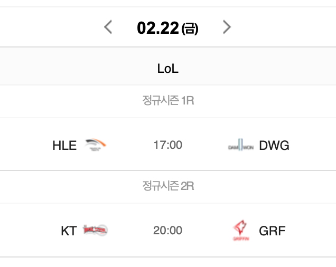Image resolution: width=336 pixels, height=267 pixels.
Task: Select the 정규시즌 1R round label
Action: pos(168,100)
